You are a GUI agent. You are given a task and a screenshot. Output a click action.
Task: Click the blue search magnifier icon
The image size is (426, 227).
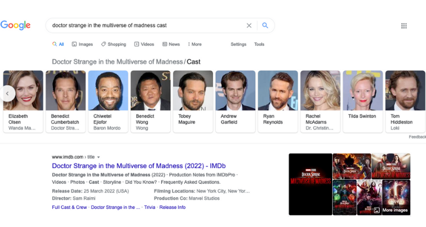pos(265,26)
